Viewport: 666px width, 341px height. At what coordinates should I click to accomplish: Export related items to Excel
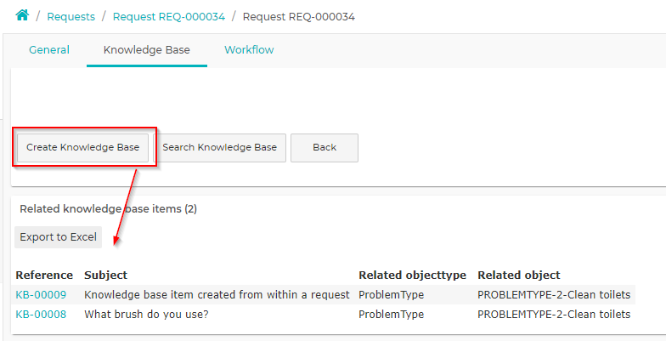click(x=58, y=236)
